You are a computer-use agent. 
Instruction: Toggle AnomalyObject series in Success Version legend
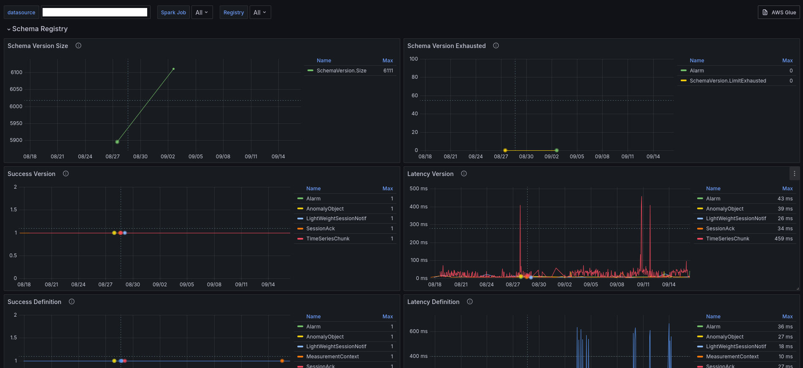click(325, 209)
